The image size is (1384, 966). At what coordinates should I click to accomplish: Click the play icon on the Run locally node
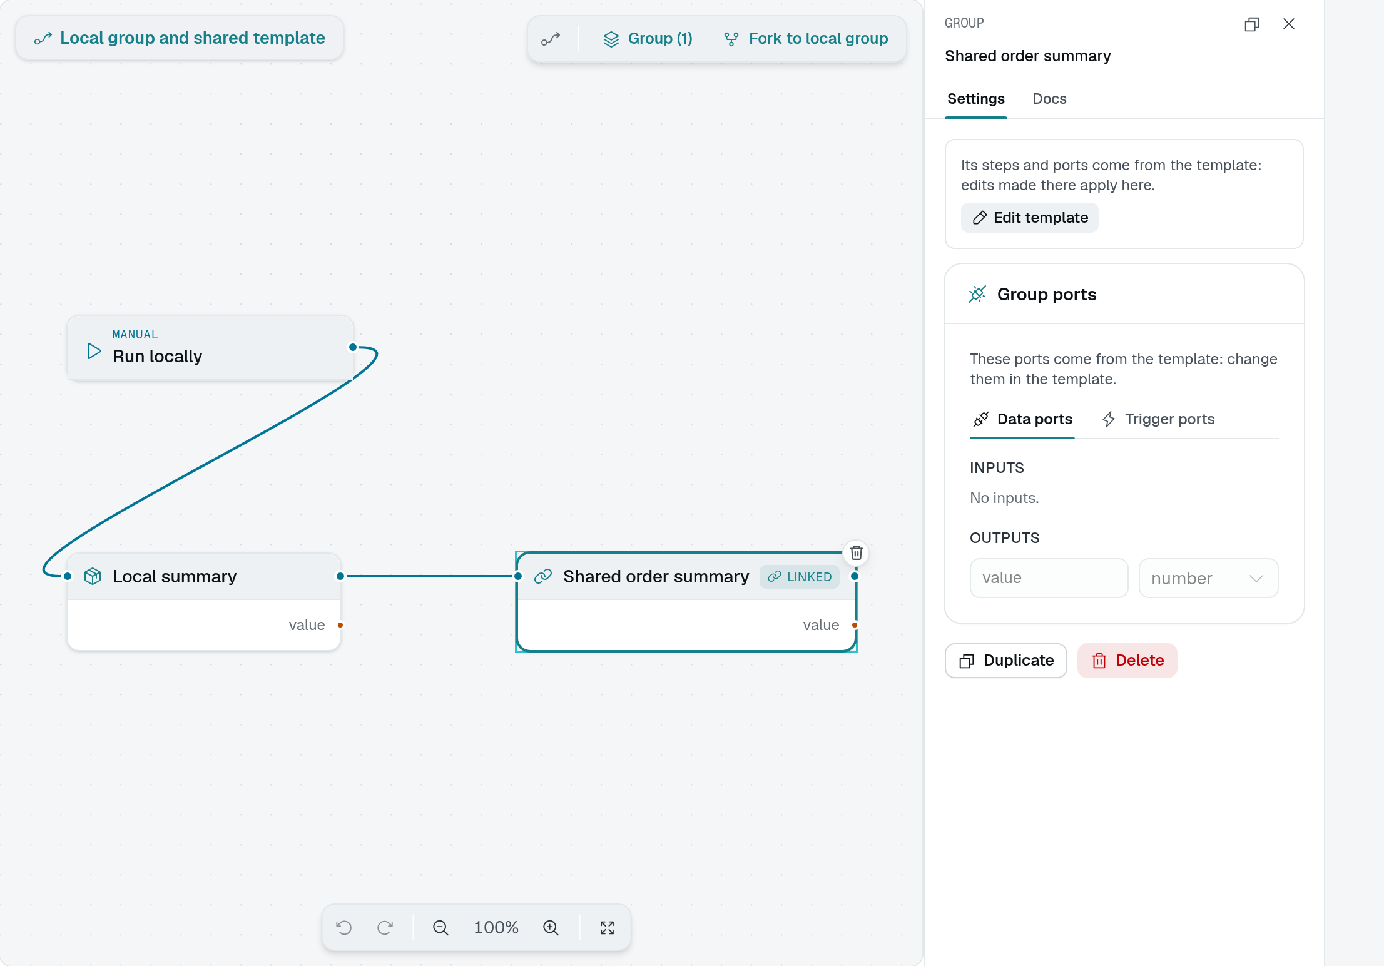pos(94,351)
